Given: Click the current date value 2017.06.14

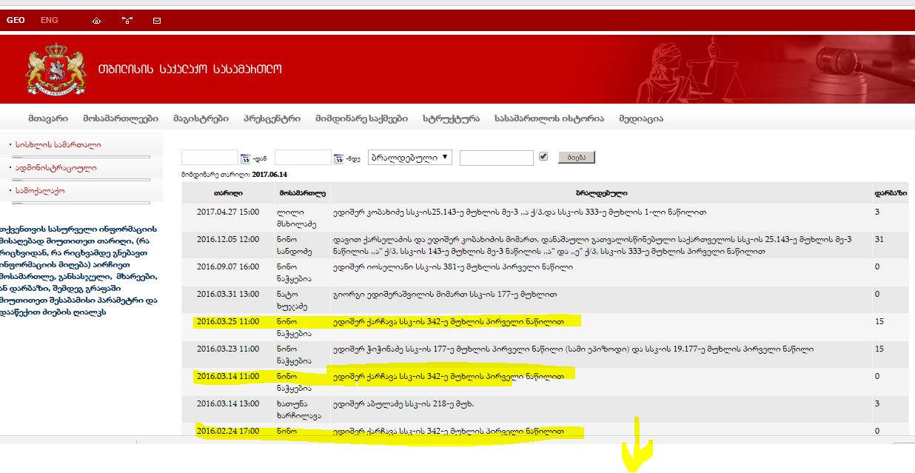Looking at the screenshot, I should point(269,174).
